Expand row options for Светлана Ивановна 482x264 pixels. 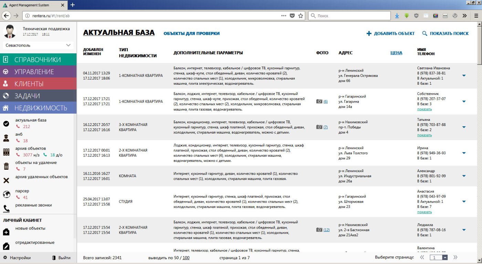coord(464,76)
